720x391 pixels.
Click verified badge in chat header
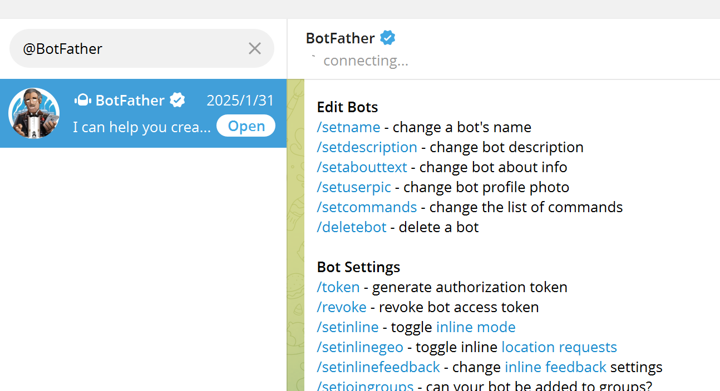coord(388,38)
